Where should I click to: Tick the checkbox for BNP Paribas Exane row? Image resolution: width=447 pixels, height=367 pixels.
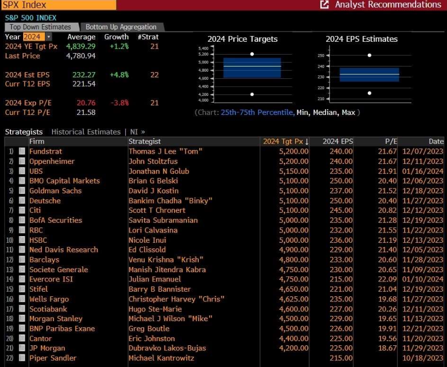[x=22, y=328]
